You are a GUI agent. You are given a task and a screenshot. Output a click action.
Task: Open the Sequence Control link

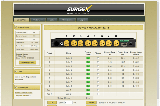pyautogui.click(x=23, y=95)
